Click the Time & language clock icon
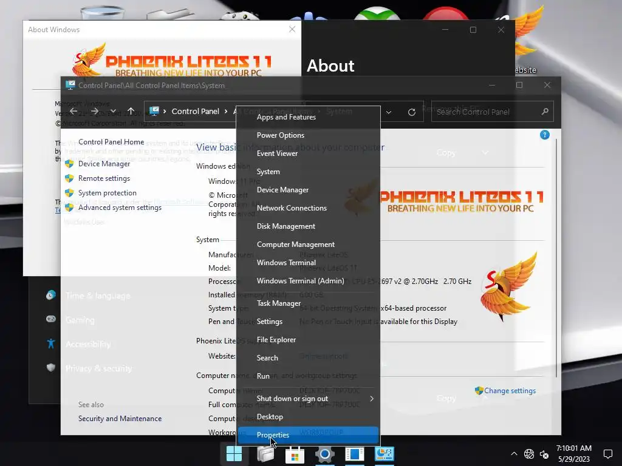 tap(51, 295)
